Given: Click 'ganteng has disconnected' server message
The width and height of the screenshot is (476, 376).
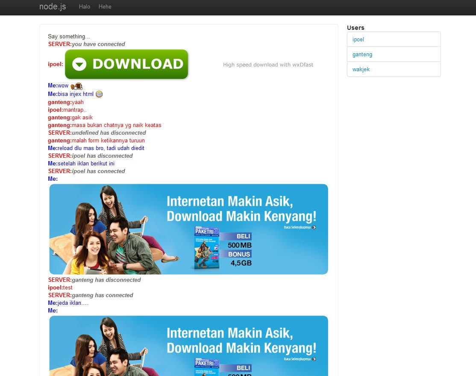Looking at the screenshot, I should tap(106, 280).
